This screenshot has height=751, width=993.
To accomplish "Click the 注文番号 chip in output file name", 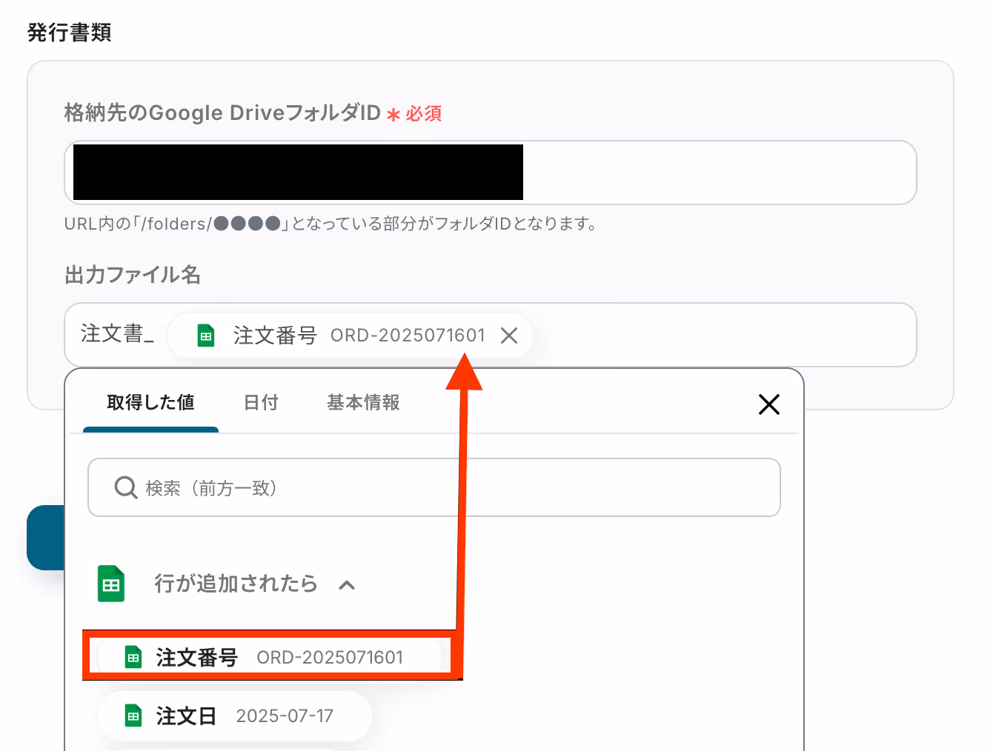I will pos(350,336).
